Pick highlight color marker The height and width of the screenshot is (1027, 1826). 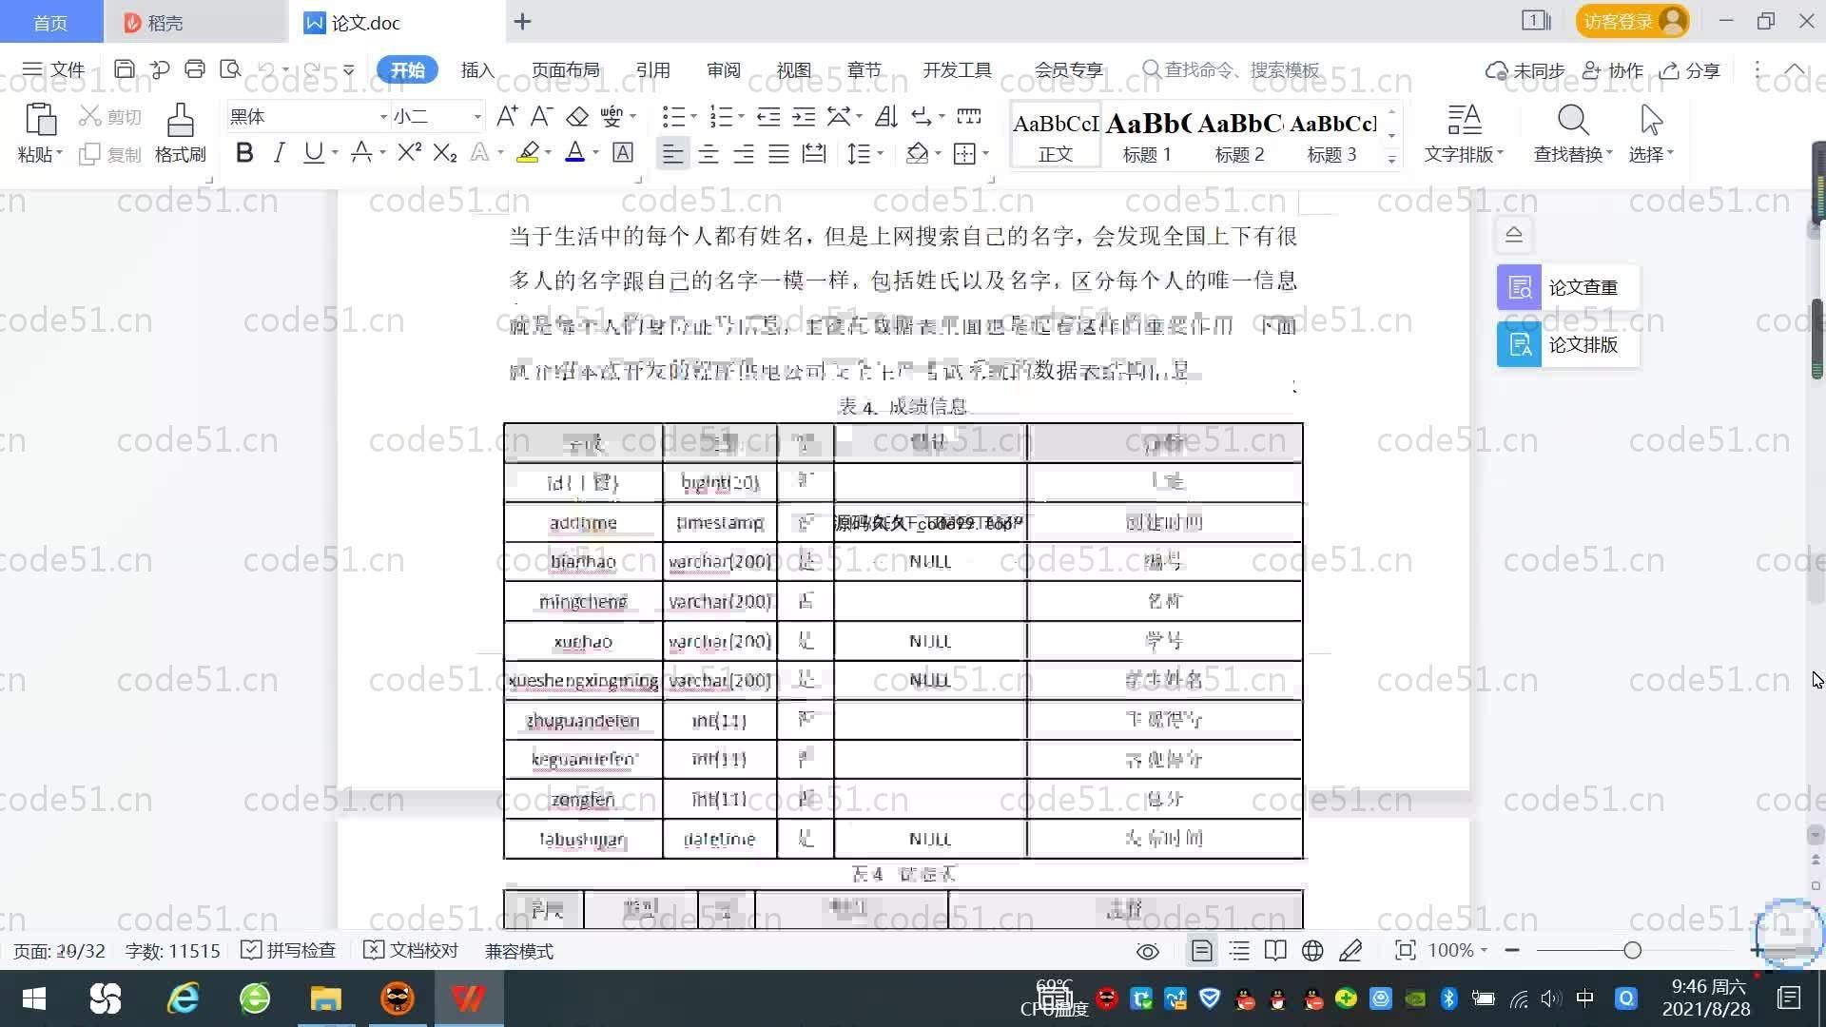[528, 152]
